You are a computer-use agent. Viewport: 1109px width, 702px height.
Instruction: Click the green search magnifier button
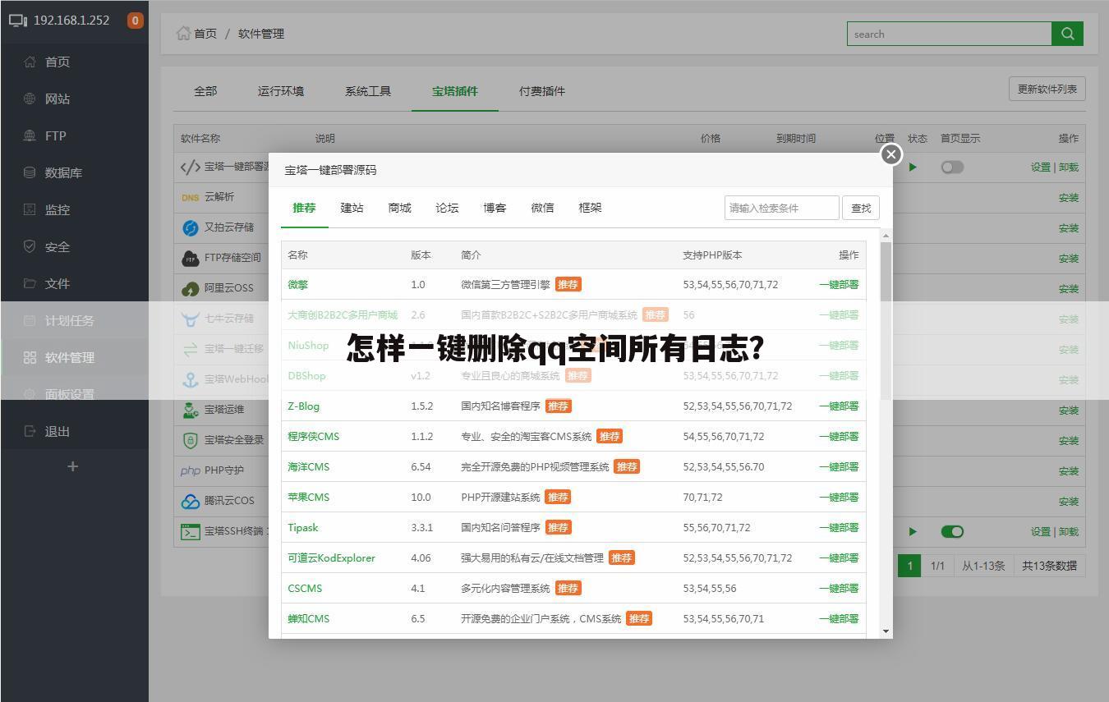pos(1067,34)
